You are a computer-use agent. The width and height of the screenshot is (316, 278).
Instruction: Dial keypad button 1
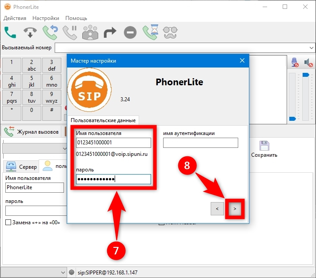[x=12, y=65]
